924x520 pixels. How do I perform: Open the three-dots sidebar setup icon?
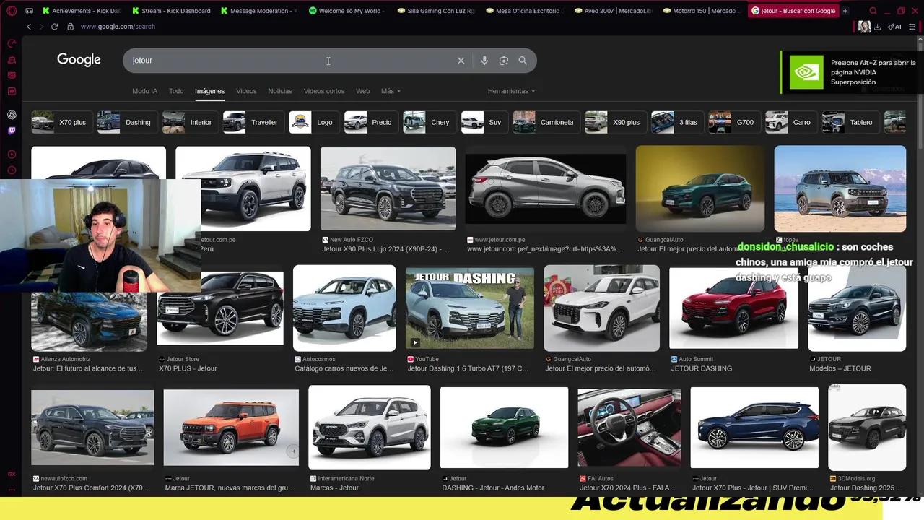coord(12,489)
